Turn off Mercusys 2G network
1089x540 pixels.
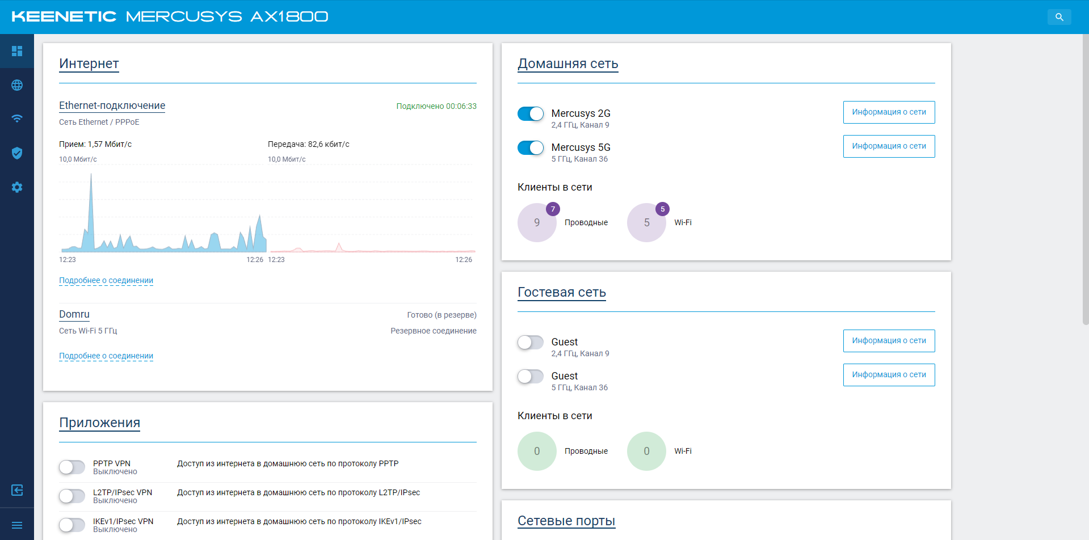tap(531, 113)
